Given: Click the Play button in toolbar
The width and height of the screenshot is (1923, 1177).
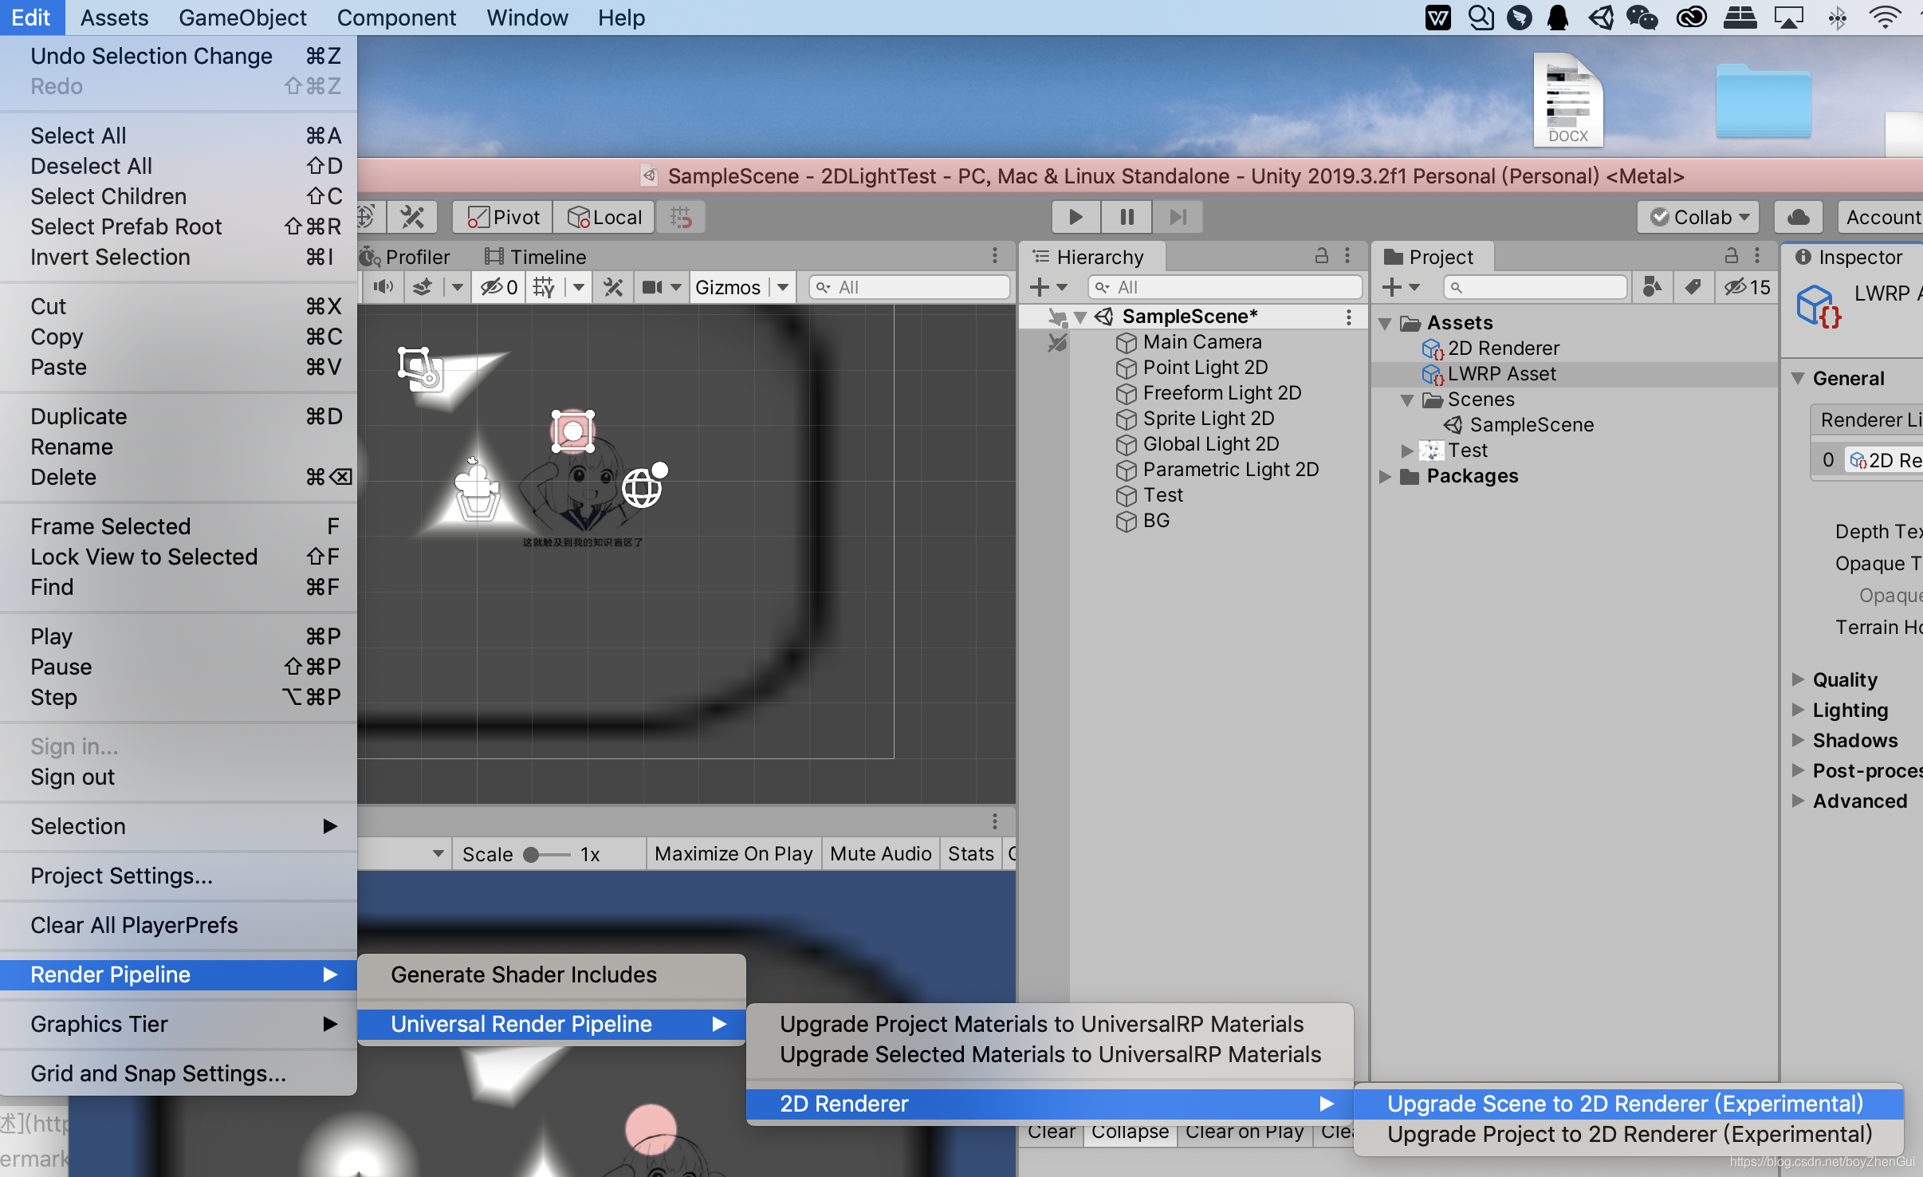Looking at the screenshot, I should 1075,217.
